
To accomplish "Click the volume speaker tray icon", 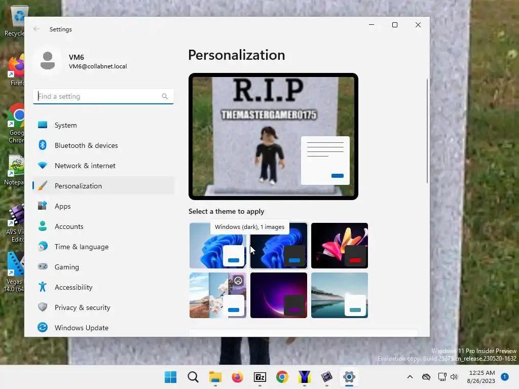I will click(454, 377).
